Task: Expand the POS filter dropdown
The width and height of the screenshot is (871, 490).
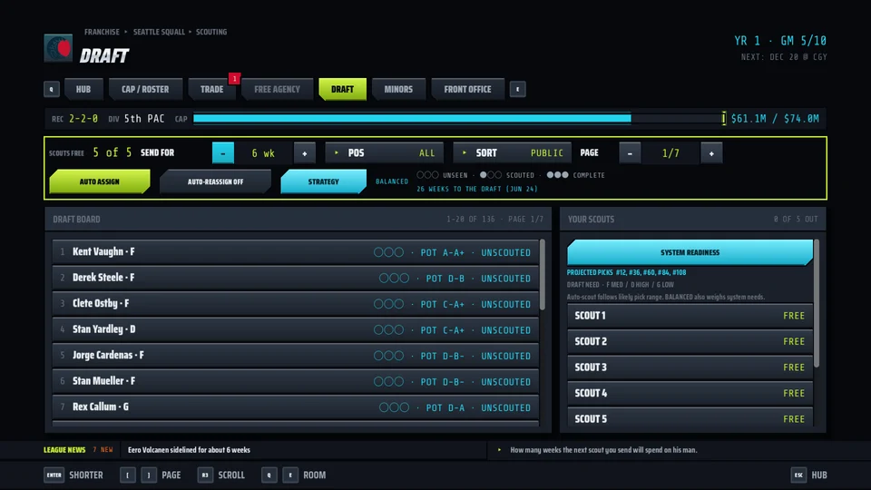Action: (385, 152)
